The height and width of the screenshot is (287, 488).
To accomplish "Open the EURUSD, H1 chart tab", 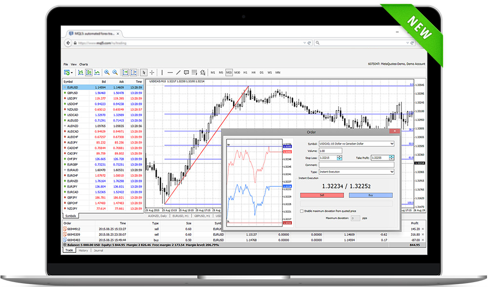I will [181, 216].
